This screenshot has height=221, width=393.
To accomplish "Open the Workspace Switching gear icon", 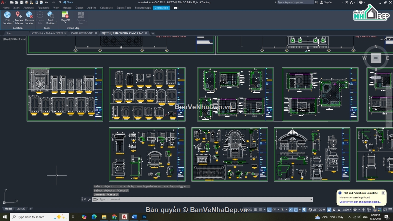I will pyautogui.click(x=355, y=210).
